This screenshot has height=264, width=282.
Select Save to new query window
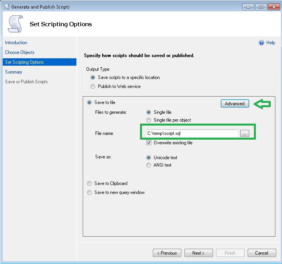point(89,192)
